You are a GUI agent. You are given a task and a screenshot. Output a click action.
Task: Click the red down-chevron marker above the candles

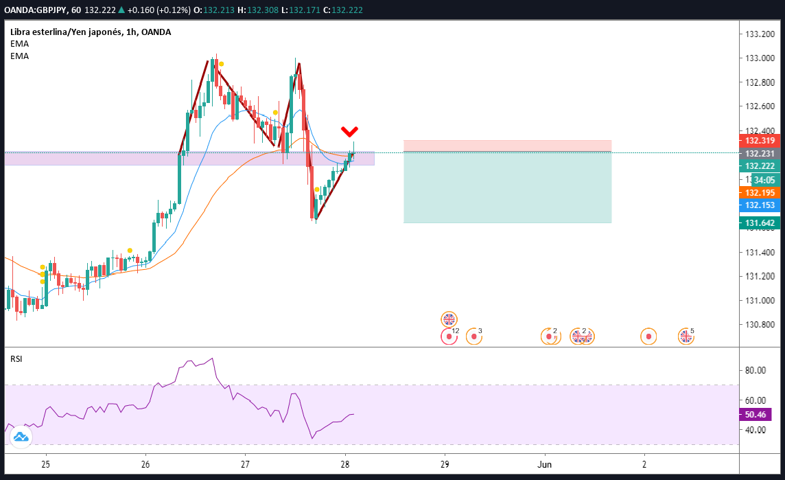[349, 131]
